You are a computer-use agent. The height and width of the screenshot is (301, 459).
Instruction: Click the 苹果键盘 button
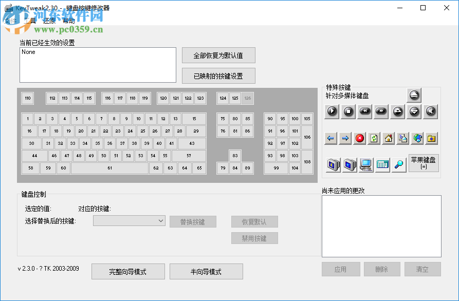click(423, 162)
